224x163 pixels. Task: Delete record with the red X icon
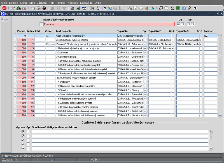click(24, 8)
